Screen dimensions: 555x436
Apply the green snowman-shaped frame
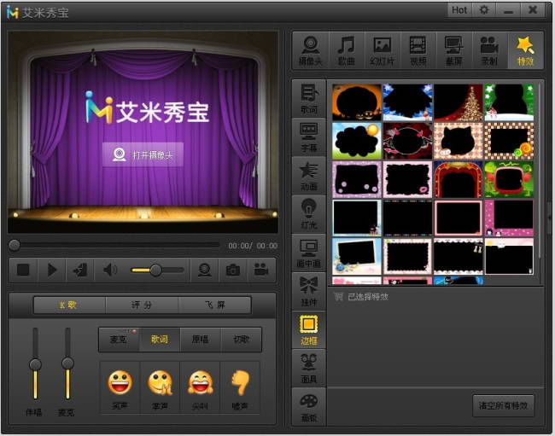point(509,102)
